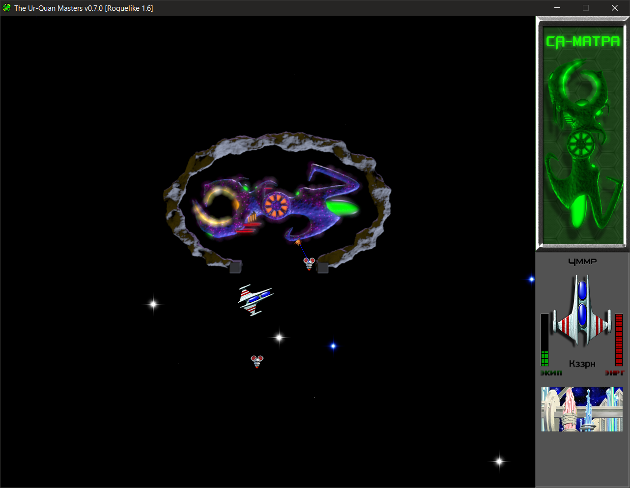Image resolution: width=630 pixels, height=488 pixels.
Task: Click the ЧММР ship name label
Action: pyautogui.click(x=582, y=261)
